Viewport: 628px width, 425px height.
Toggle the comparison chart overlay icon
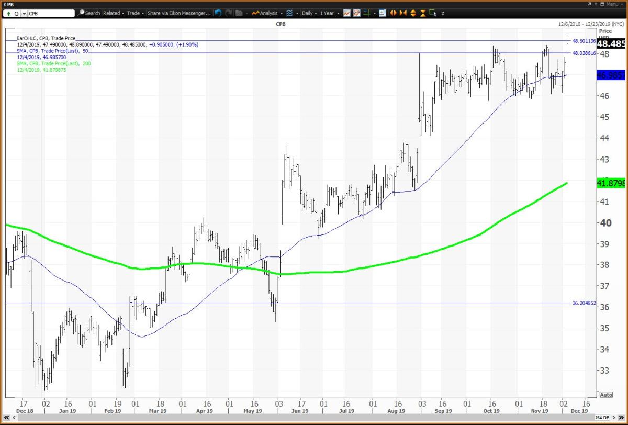(356, 13)
